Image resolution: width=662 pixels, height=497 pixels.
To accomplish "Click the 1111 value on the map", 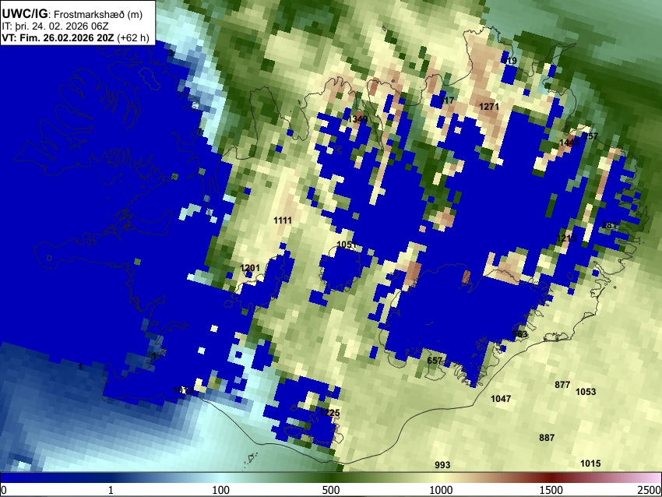I will (x=283, y=220).
